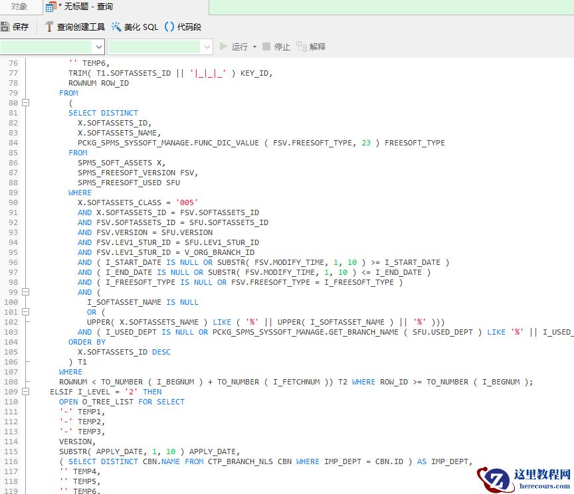
Task: Click OPEN O_TREE_LIST on line 110
Action: click(x=96, y=402)
